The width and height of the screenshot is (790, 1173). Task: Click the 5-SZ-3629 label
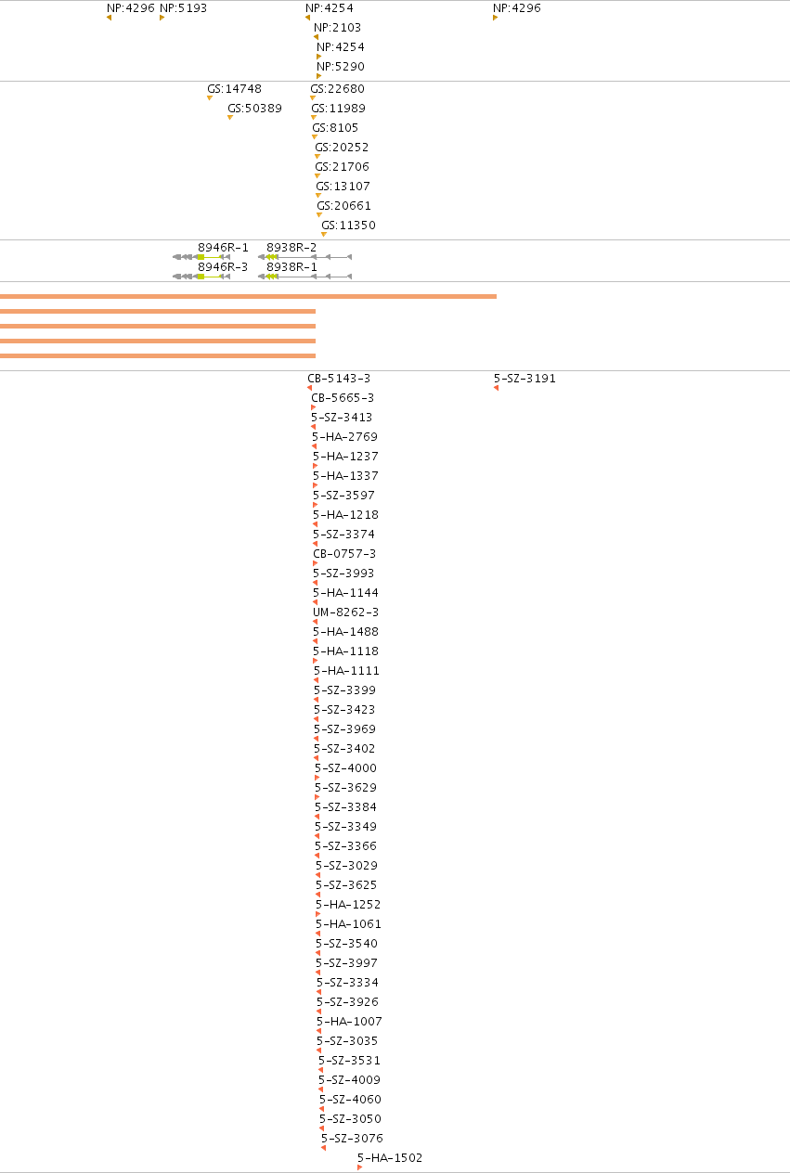point(345,788)
